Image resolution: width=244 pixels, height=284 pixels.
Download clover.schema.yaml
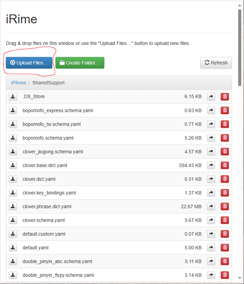click(x=13, y=220)
